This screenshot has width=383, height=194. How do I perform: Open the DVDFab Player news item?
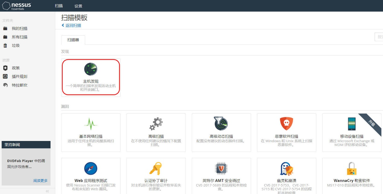pos(26,164)
